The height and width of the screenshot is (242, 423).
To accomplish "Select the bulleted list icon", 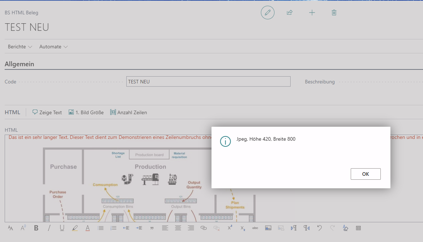I will 101,228.
